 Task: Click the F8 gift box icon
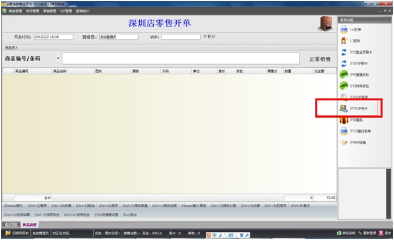pyautogui.click(x=344, y=120)
